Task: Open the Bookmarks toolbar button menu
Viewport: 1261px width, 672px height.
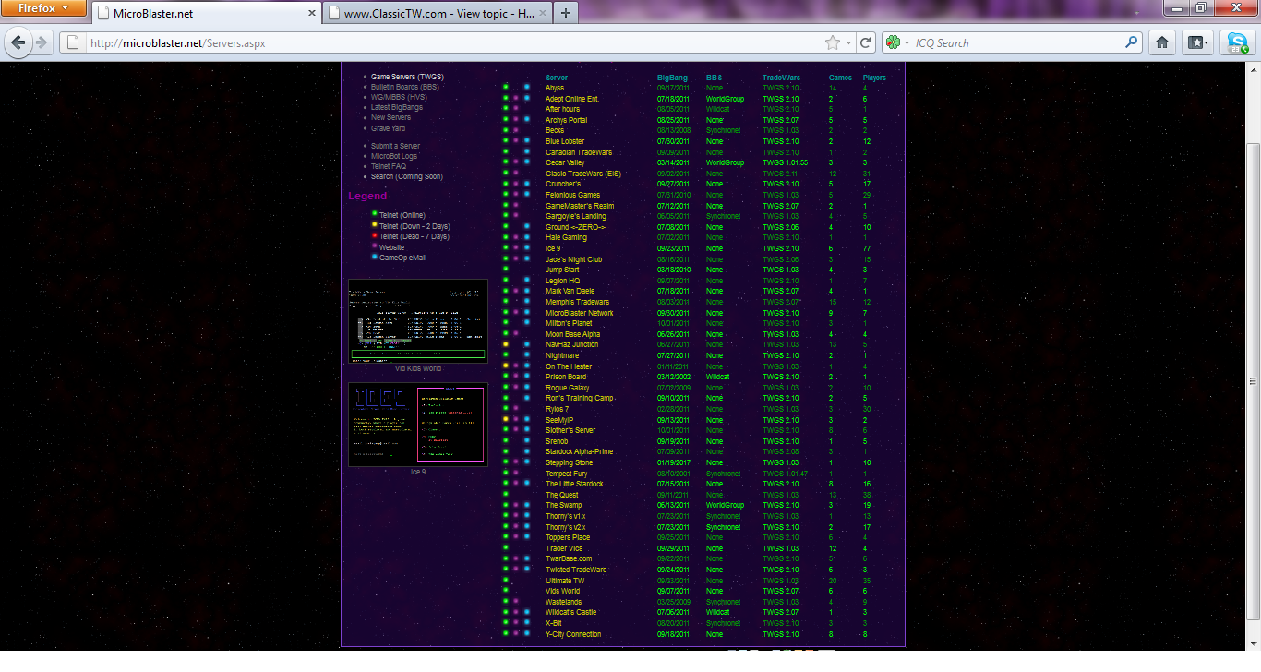Action: pos(1199,42)
